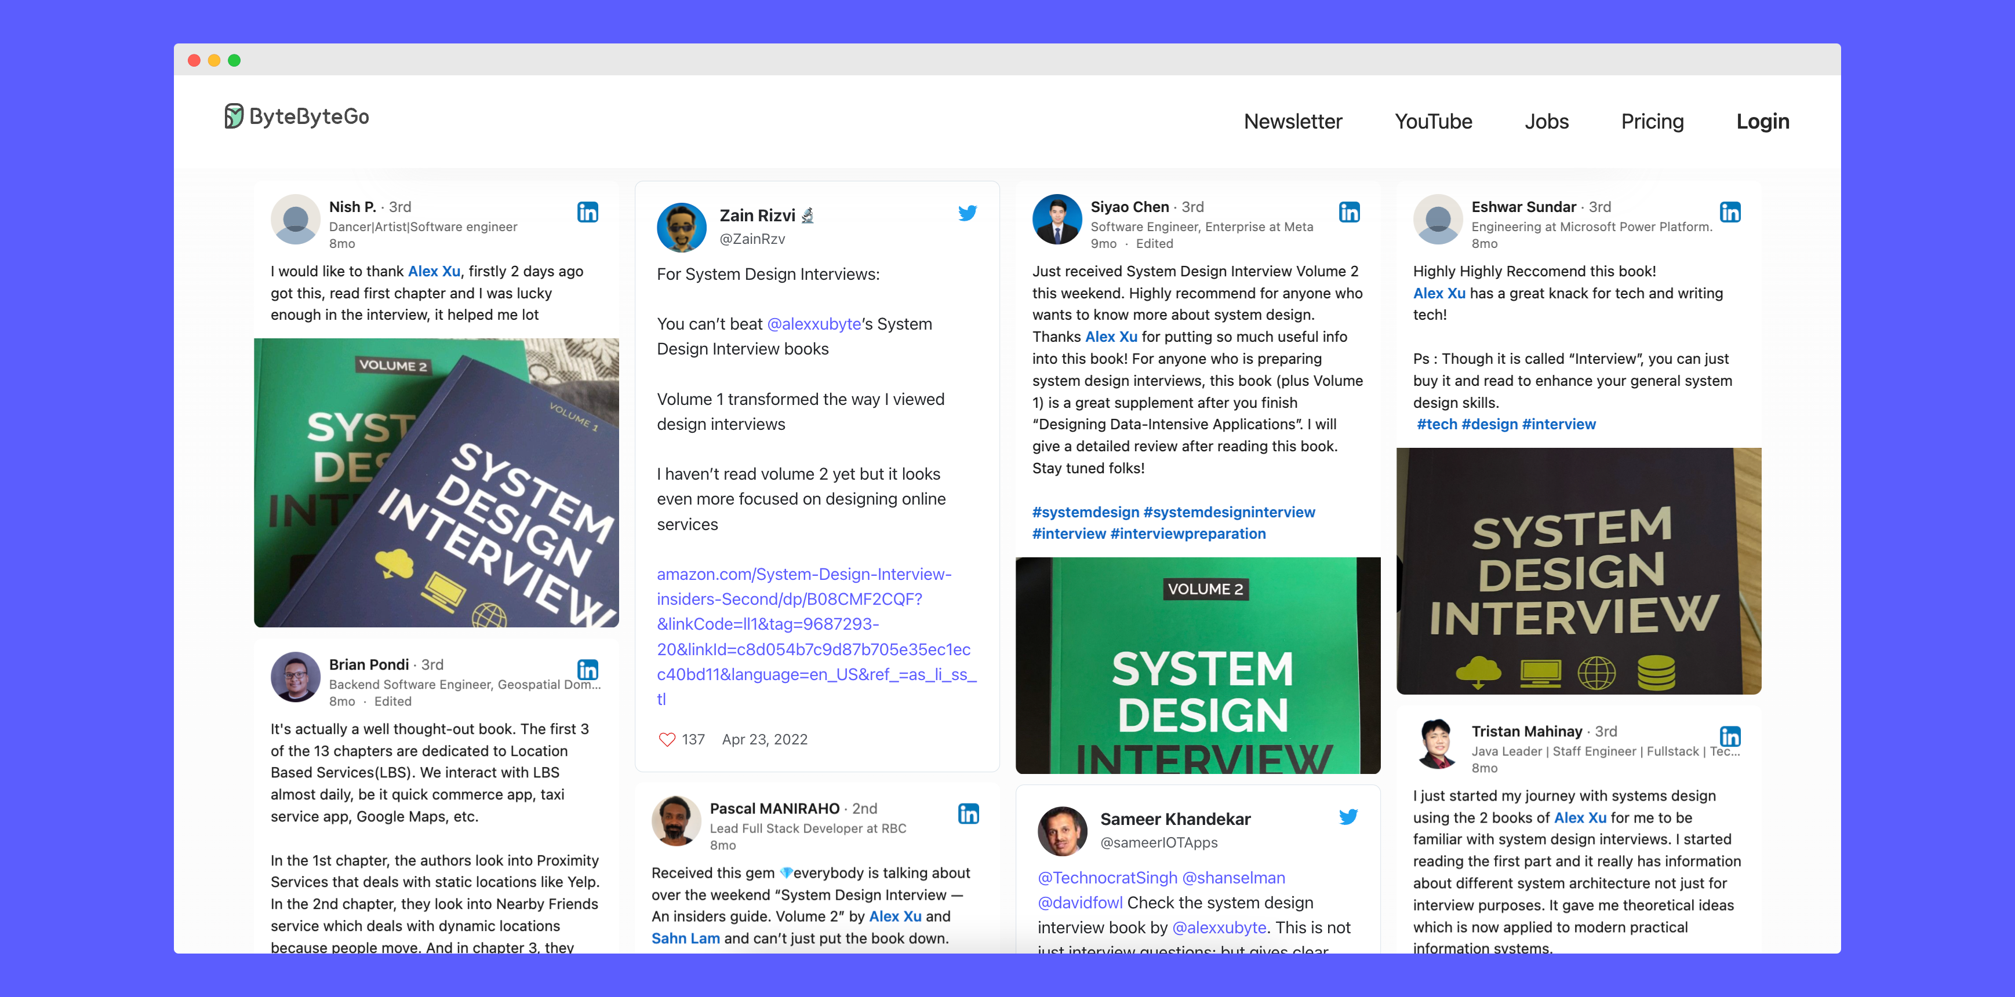Open LinkedIn icon on Eshwar Sundar post
The height and width of the screenshot is (997, 2015).
pyautogui.click(x=1730, y=212)
